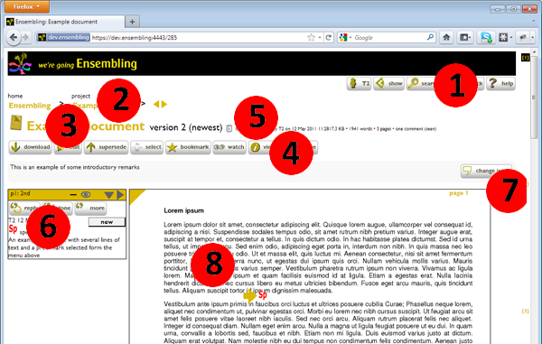This screenshot has height=344, width=542.
Task: Click the [3] marker by the scrollbar
Action: [525, 311]
